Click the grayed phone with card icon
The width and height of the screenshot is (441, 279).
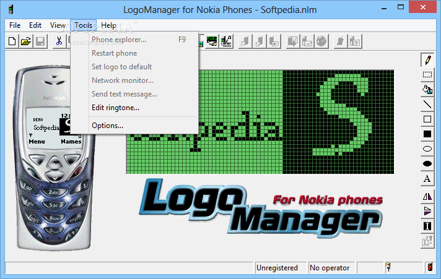click(274, 41)
